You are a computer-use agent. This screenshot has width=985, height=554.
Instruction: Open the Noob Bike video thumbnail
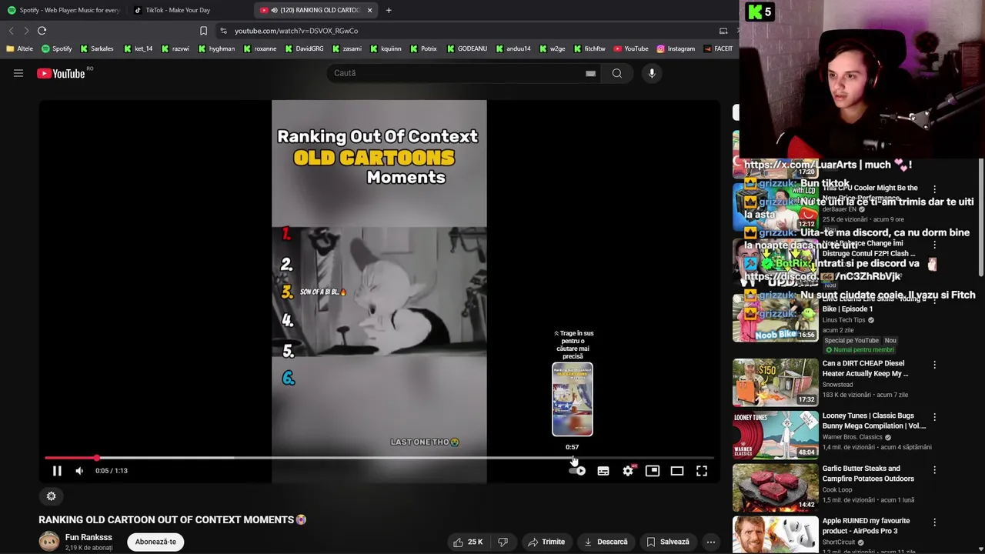click(x=775, y=318)
